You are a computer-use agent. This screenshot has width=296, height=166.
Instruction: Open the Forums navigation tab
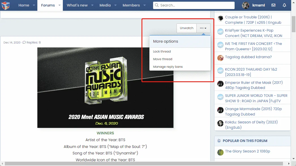(48, 5)
